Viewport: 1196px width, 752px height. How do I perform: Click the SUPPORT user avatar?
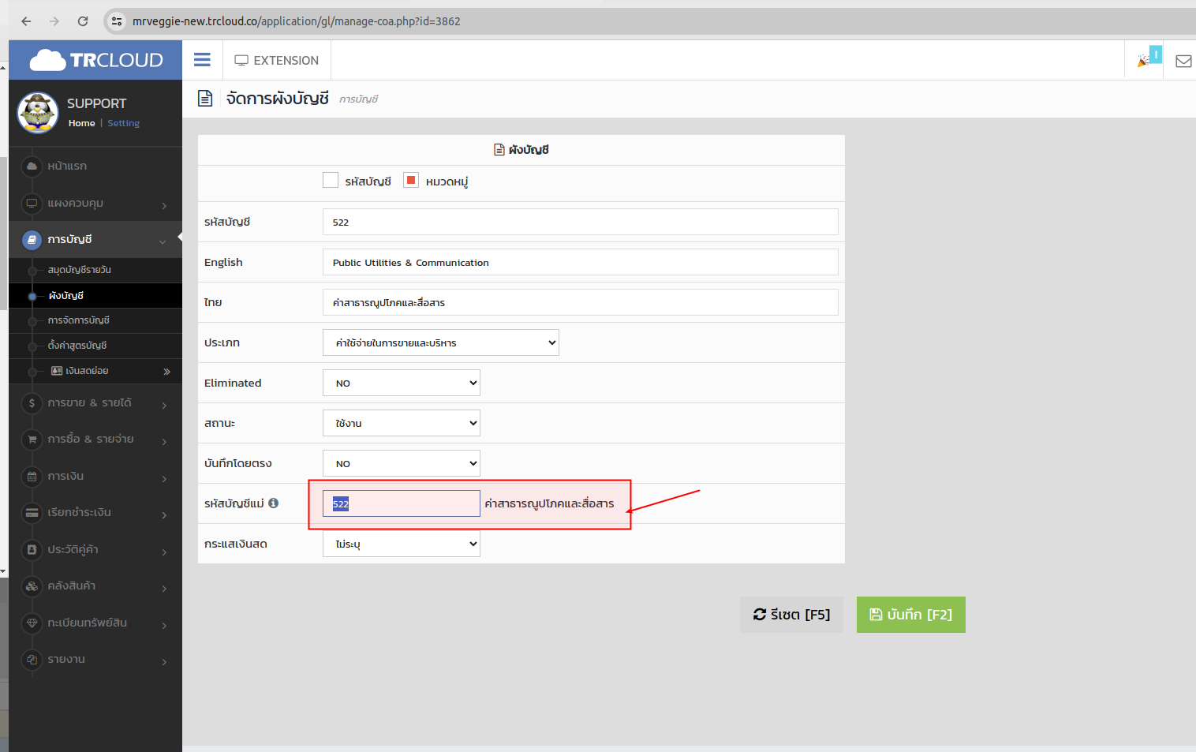click(x=38, y=113)
